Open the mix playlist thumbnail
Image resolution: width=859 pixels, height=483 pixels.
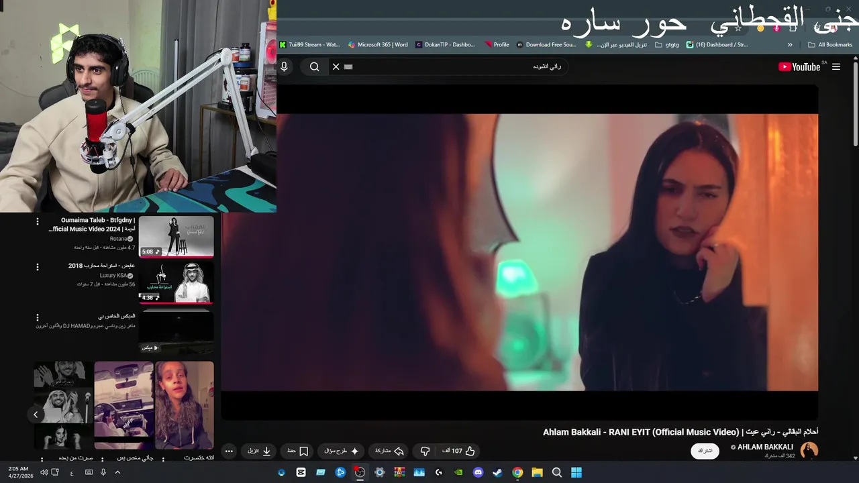click(x=176, y=331)
